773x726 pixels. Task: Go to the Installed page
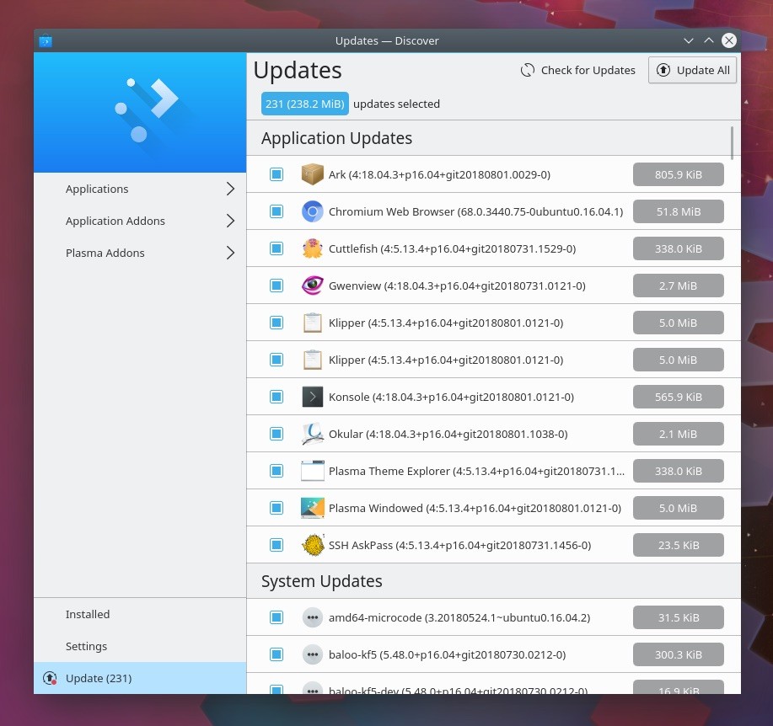[140, 614]
